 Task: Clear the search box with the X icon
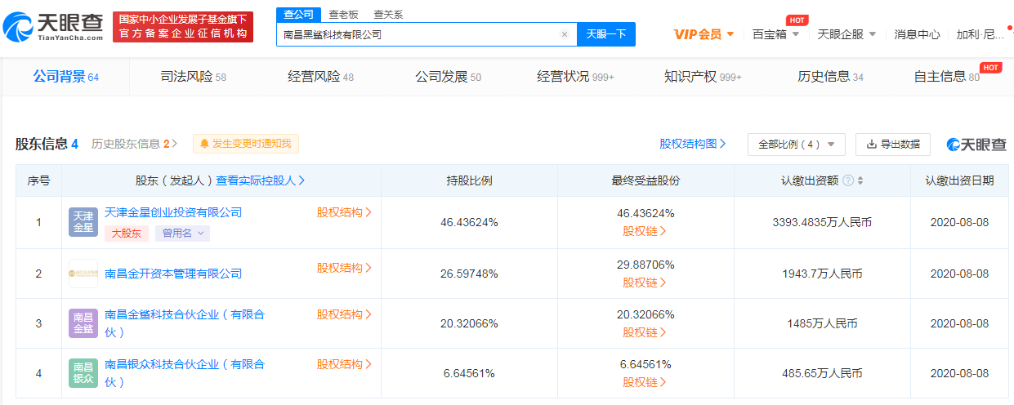[564, 34]
